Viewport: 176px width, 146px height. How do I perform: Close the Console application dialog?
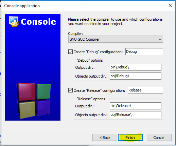[170, 5]
